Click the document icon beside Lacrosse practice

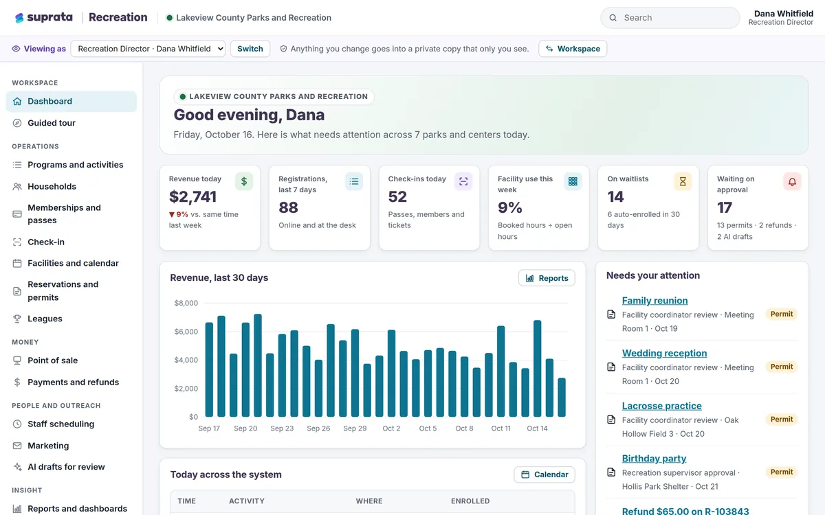pyautogui.click(x=611, y=420)
